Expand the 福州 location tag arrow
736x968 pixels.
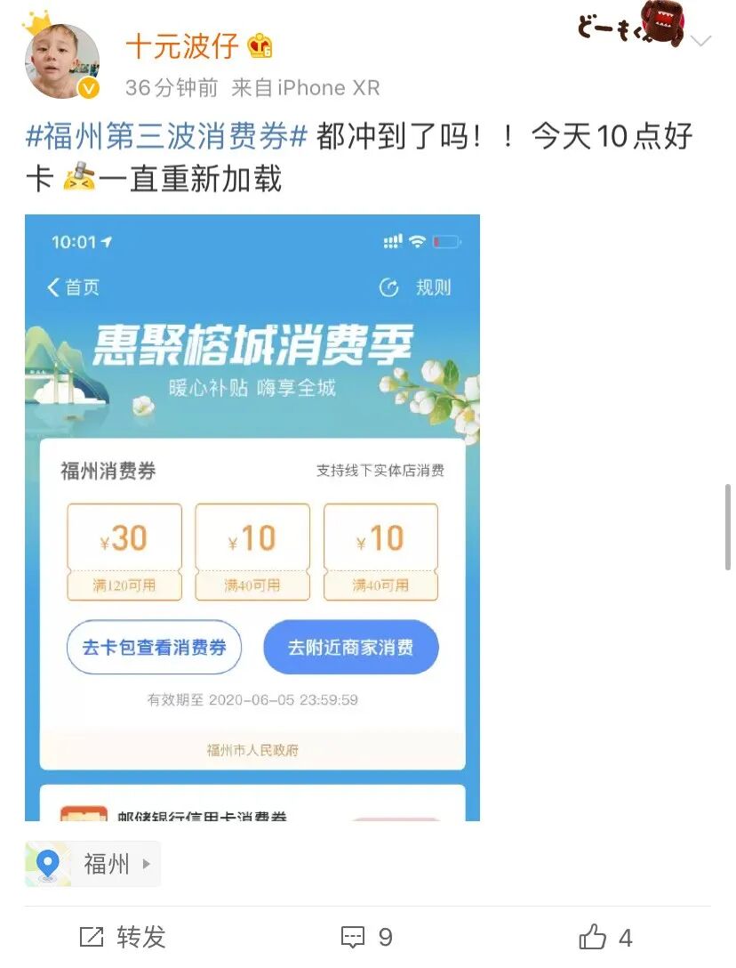(x=146, y=864)
